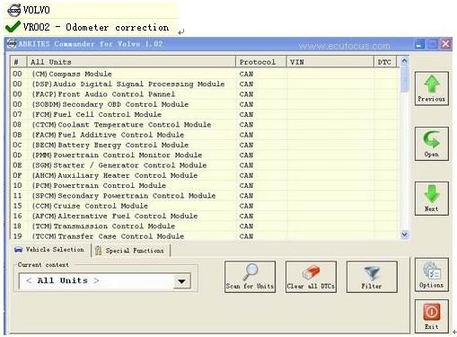Click unit number 18 of Transmission Control row

click(17, 226)
